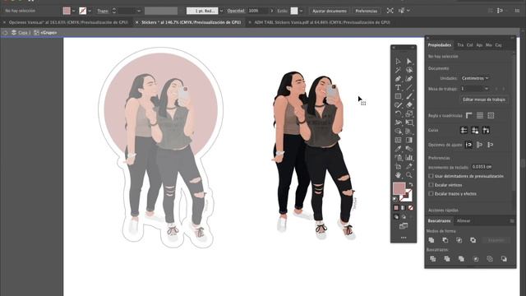Select the Perspective Grid tool
This screenshot has height=296, width=526.
coord(409,132)
